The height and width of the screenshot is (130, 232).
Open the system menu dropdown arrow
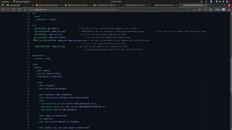[230, 1]
